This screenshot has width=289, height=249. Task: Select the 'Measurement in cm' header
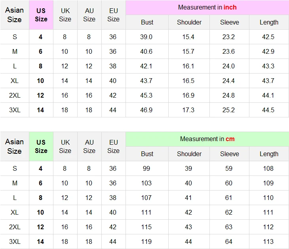(207, 139)
